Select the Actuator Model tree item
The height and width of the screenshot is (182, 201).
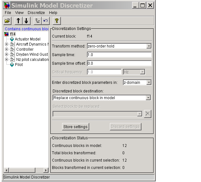pyautogui.click(x=28, y=39)
